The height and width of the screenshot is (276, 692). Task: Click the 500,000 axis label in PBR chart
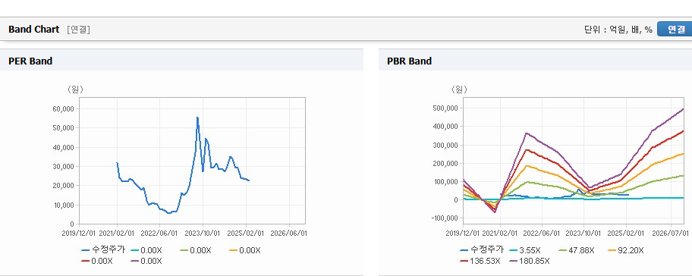[445, 108]
